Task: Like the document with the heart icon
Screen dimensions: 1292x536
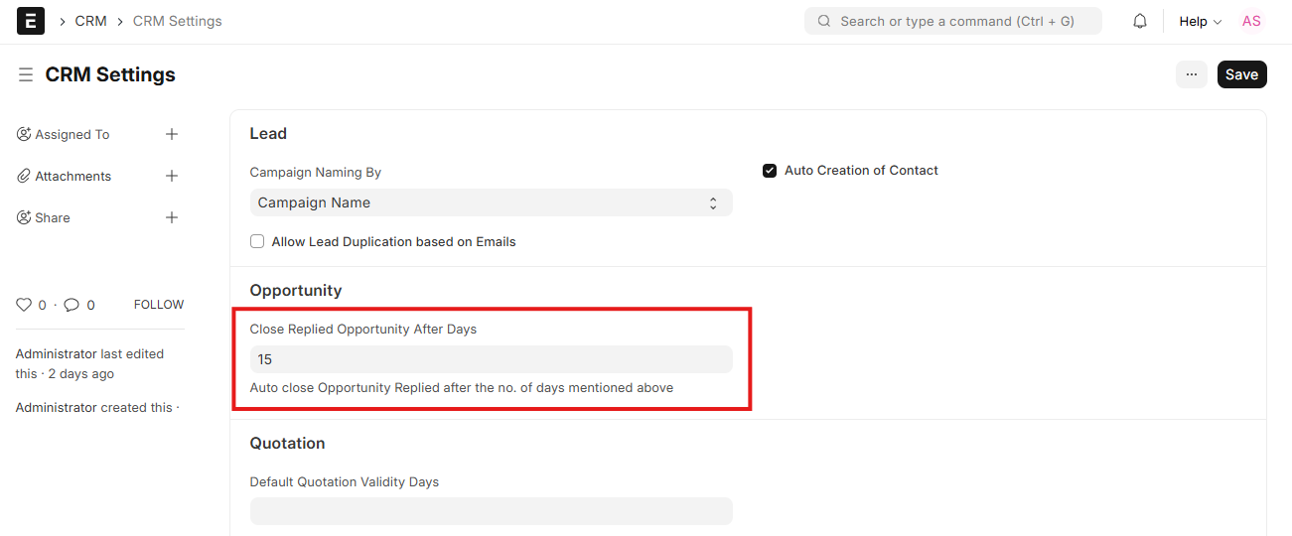Action: point(25,305)
